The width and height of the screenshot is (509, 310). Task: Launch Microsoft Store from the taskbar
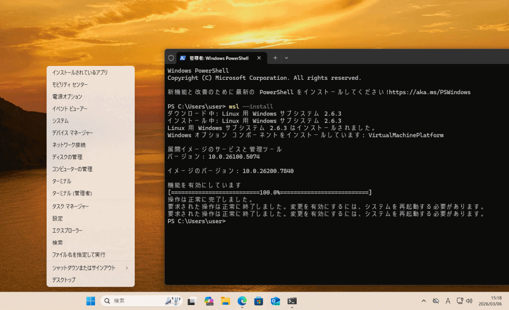point(258,301)
